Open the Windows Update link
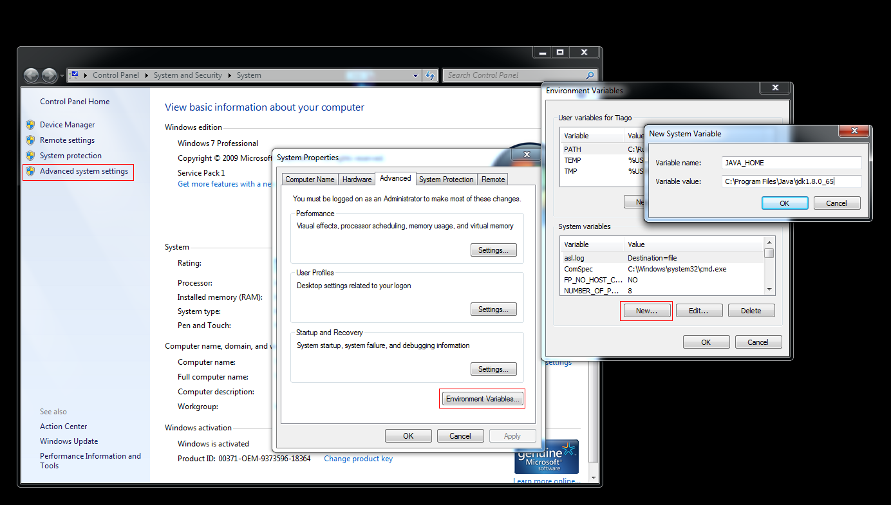The height and width of the screenshot is (505, 891). [x=69, y=441]
